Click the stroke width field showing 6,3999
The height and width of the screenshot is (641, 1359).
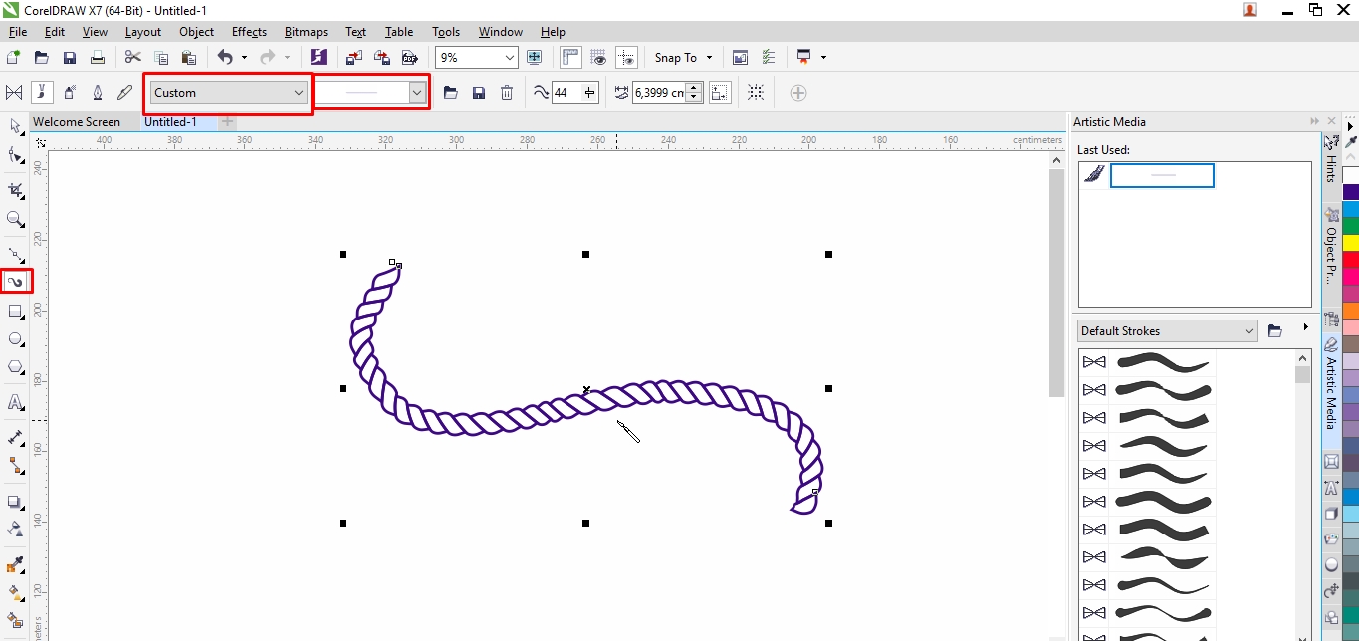tap(660, 93)
